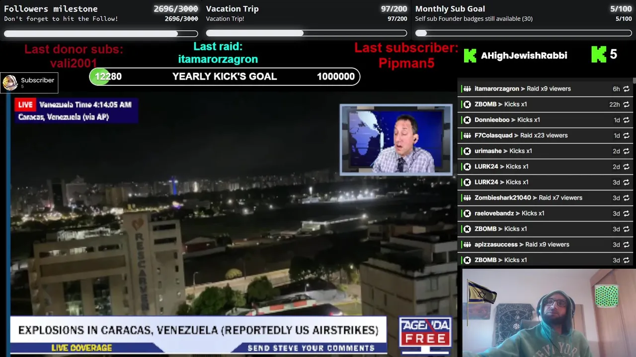Click the raid people icon beside itamarorzagron

coord(467,89)
